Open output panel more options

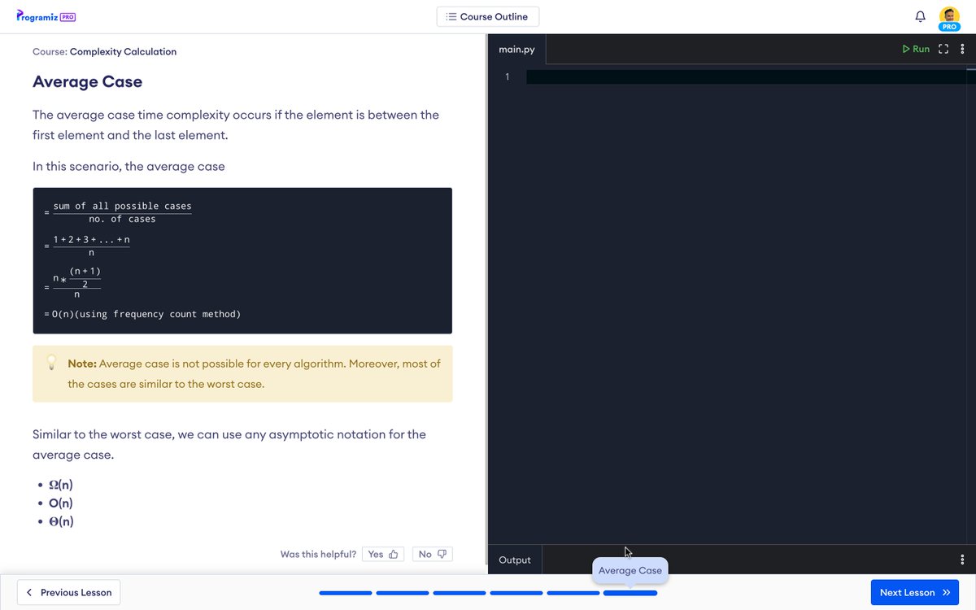click(963, 560)
